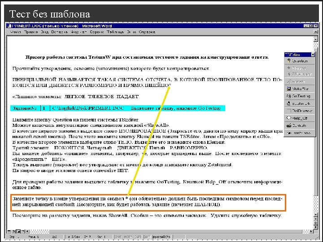Switch to Outline view icon
Screen dimensions: 323x242
[x=23, y=231]
